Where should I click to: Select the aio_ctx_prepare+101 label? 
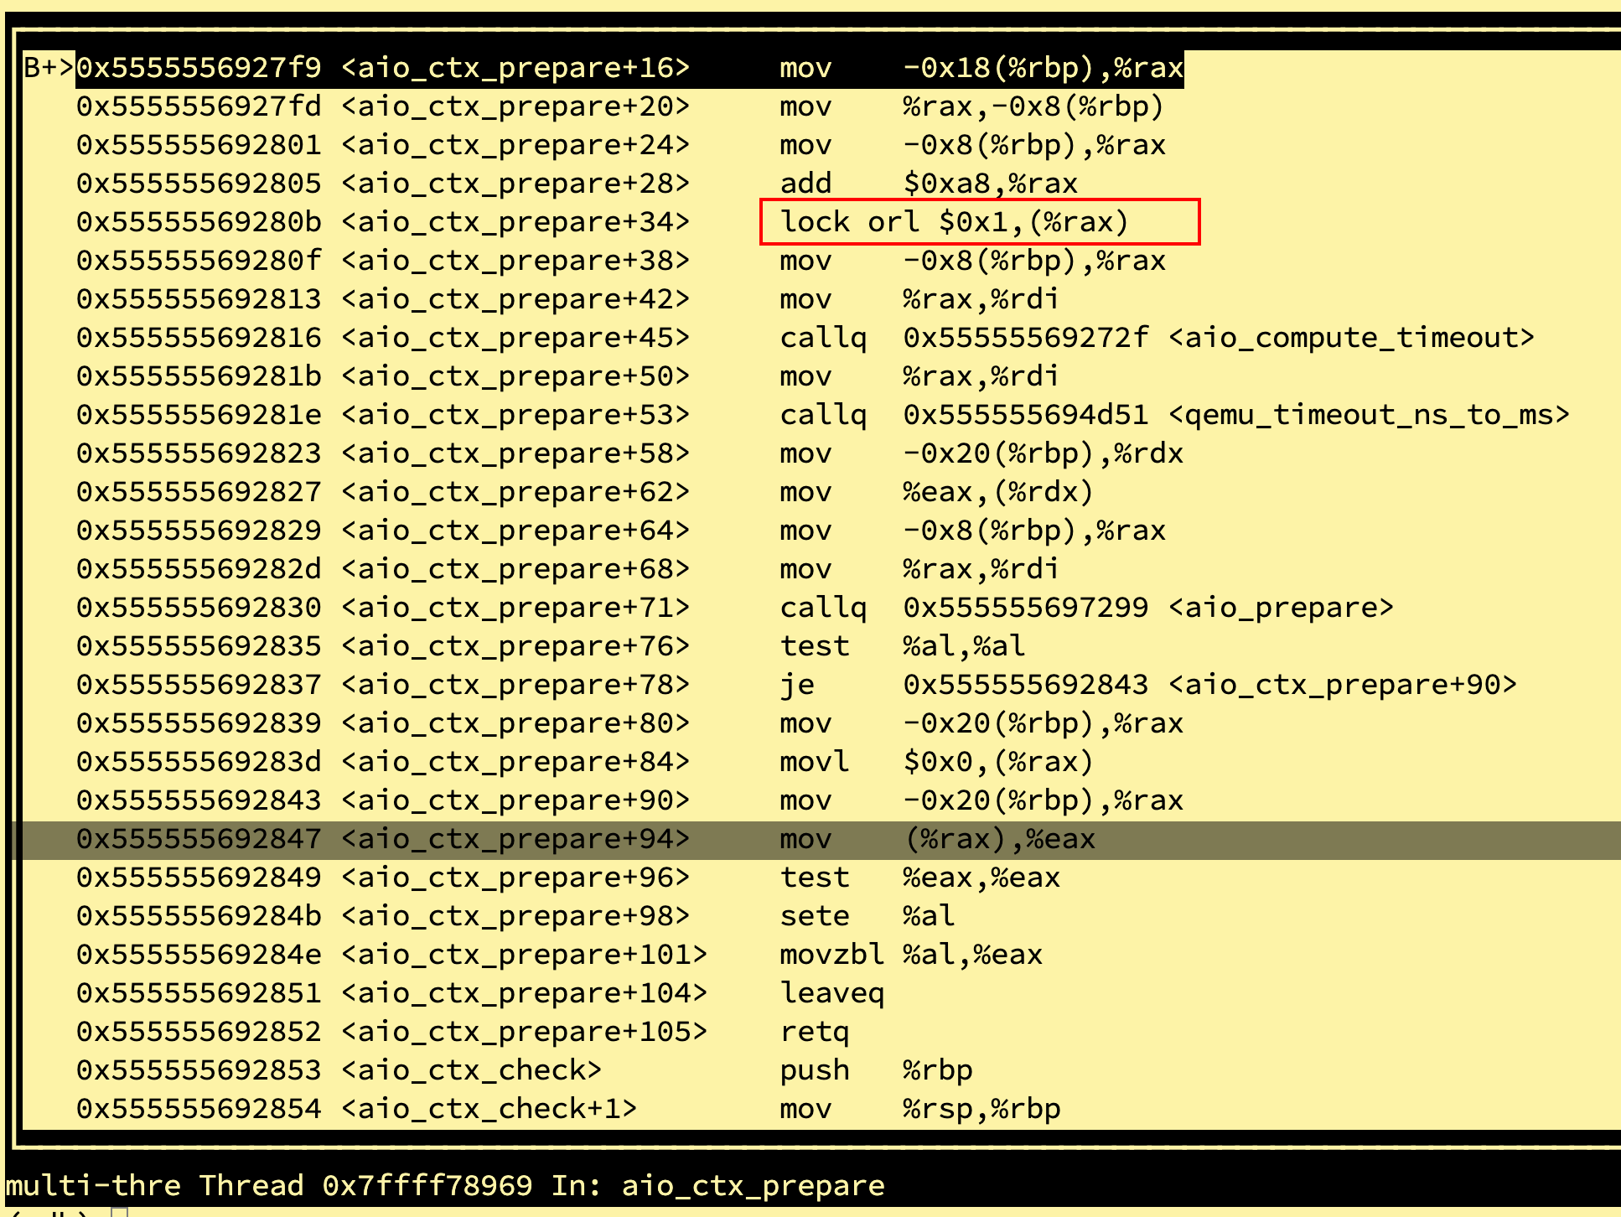coord(525,955)
